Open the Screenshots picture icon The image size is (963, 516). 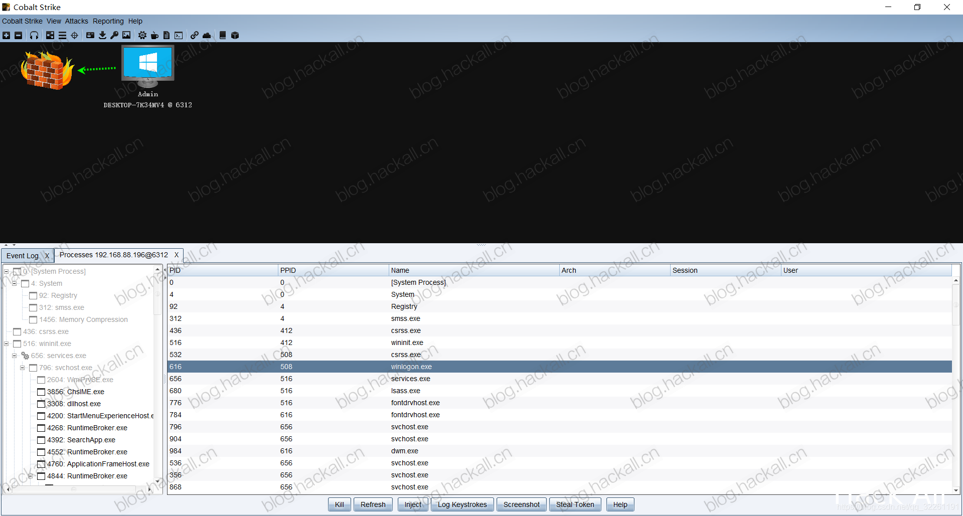[x=126, y=35]
